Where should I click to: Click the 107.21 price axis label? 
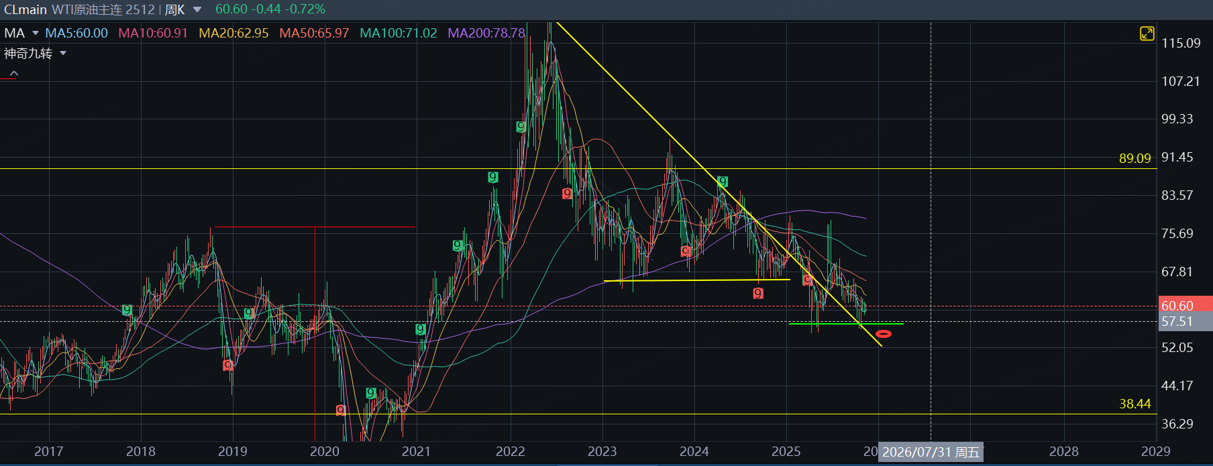pos(1181,81)
